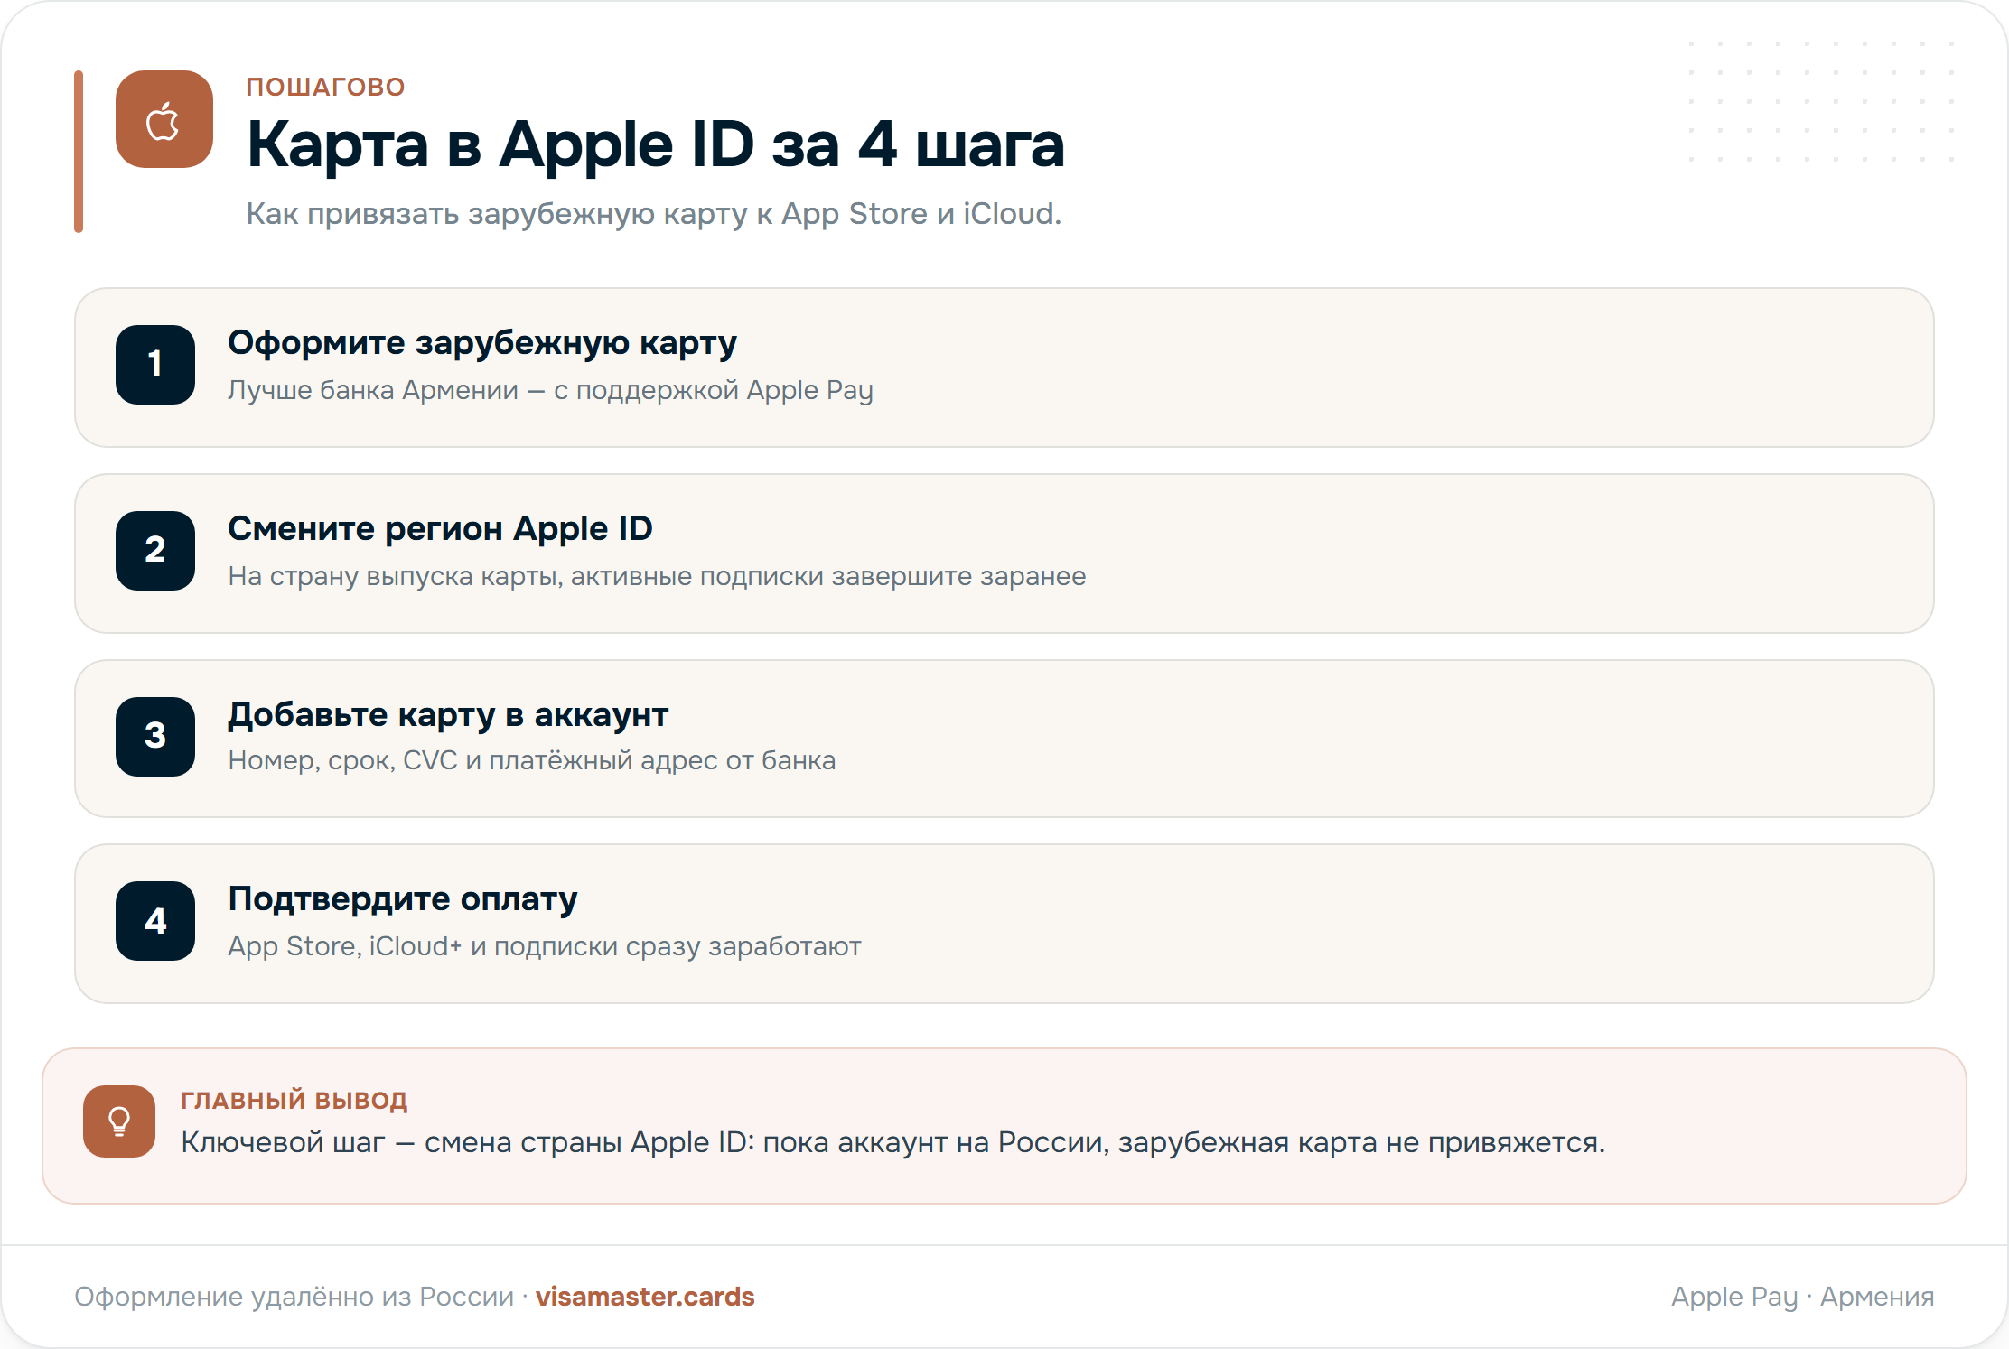Select the 'Оформите зарубежную карту' step title
The height and width of the screenshot is (1349, 2009).
482,343
